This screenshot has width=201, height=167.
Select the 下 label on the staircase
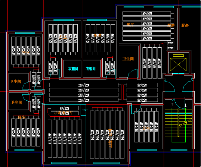172,105
